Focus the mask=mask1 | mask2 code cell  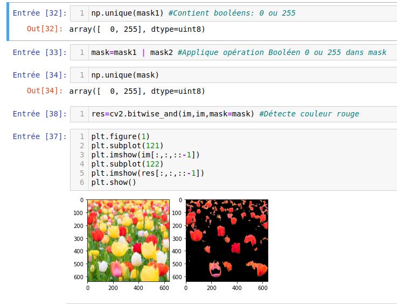point(238,52)
